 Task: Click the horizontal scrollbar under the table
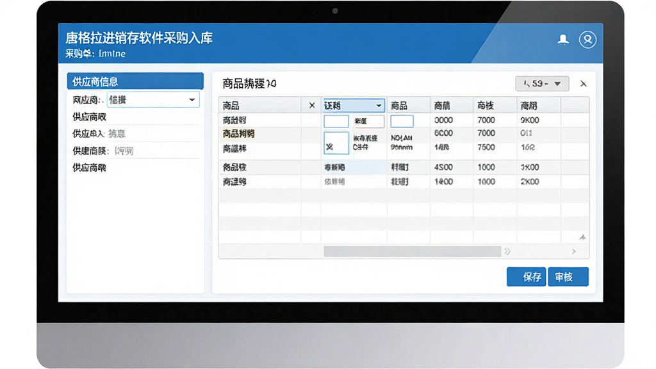click(x=412, y=251)
